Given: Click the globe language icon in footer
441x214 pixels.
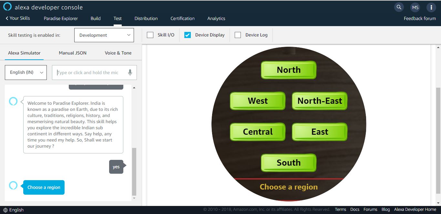Looking at the screenshot, I should pos(5,210).
